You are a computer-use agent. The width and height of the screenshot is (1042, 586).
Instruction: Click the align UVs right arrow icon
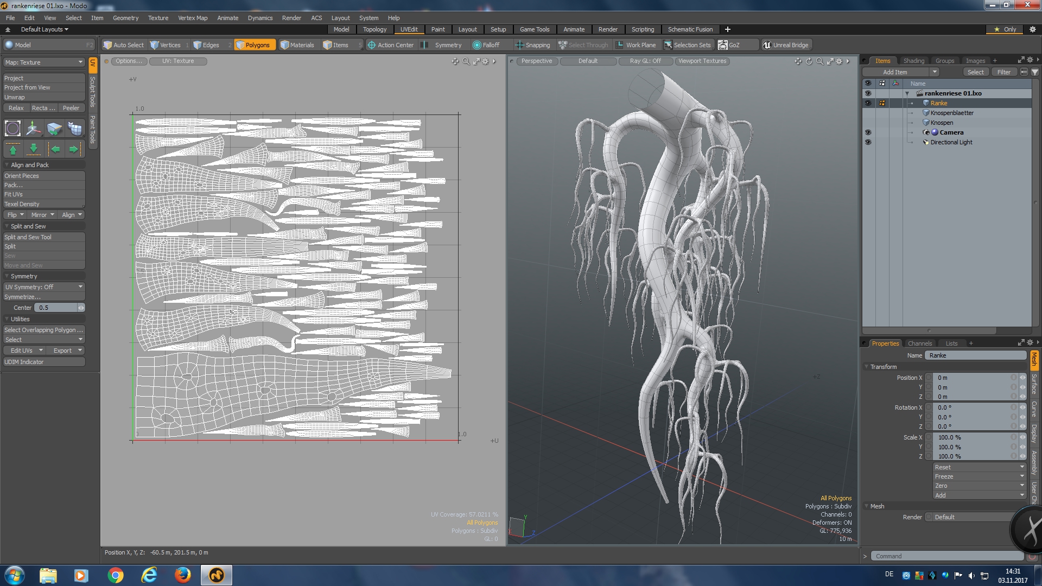(x=74, y=149)
